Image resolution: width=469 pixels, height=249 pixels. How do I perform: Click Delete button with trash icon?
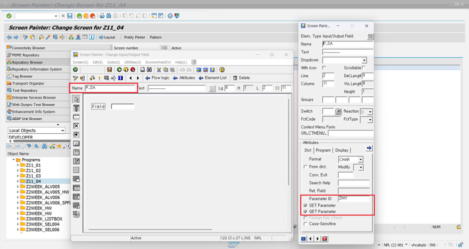point(241,78)
